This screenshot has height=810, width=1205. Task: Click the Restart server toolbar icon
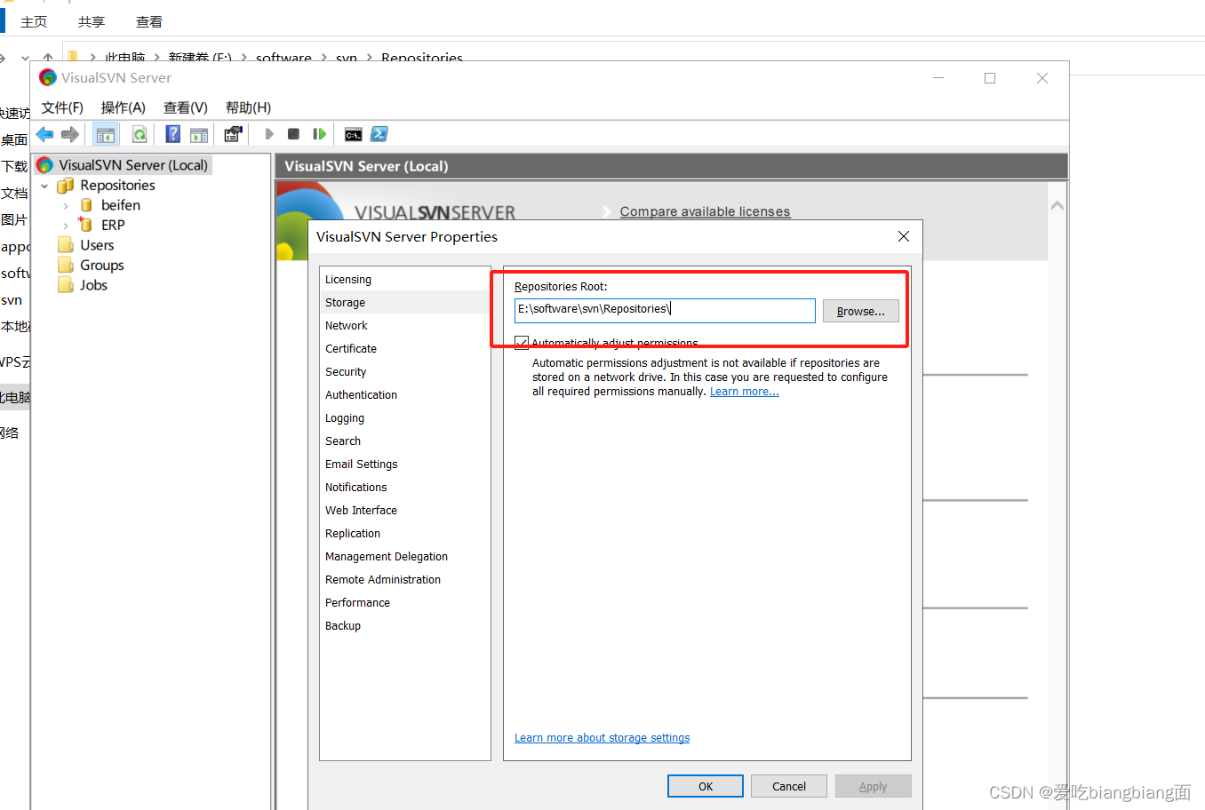point(319,134)
